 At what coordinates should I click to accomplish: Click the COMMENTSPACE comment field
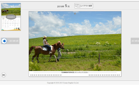75,73
